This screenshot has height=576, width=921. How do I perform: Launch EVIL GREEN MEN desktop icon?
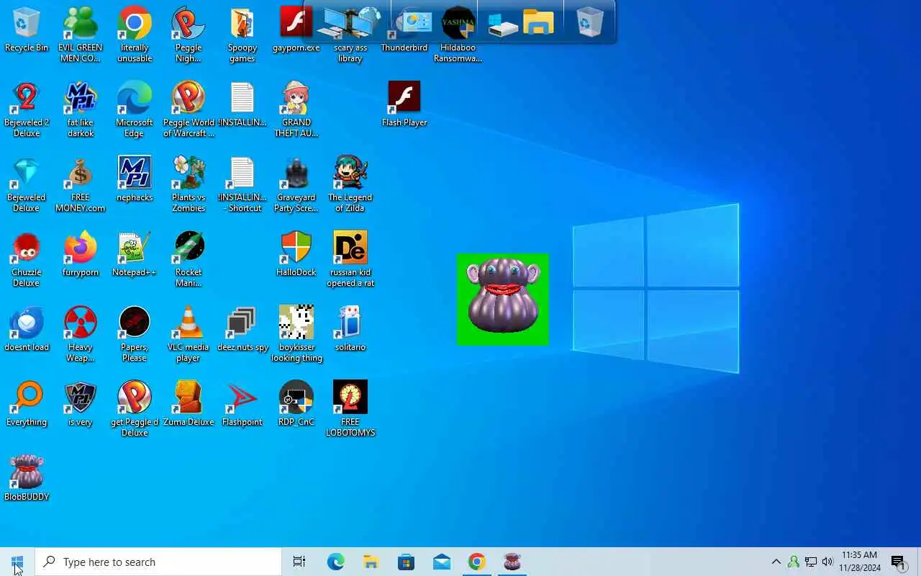point(81,35)
